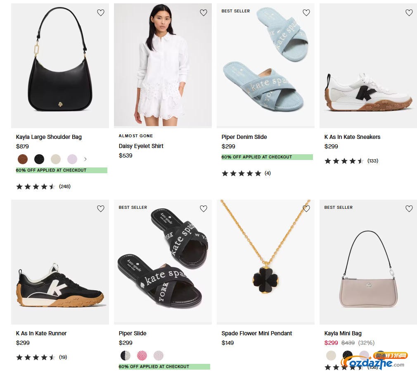Wishlist the black Piper Slide using heart icon
Viewport: 417px width, 375px height.
204,209
